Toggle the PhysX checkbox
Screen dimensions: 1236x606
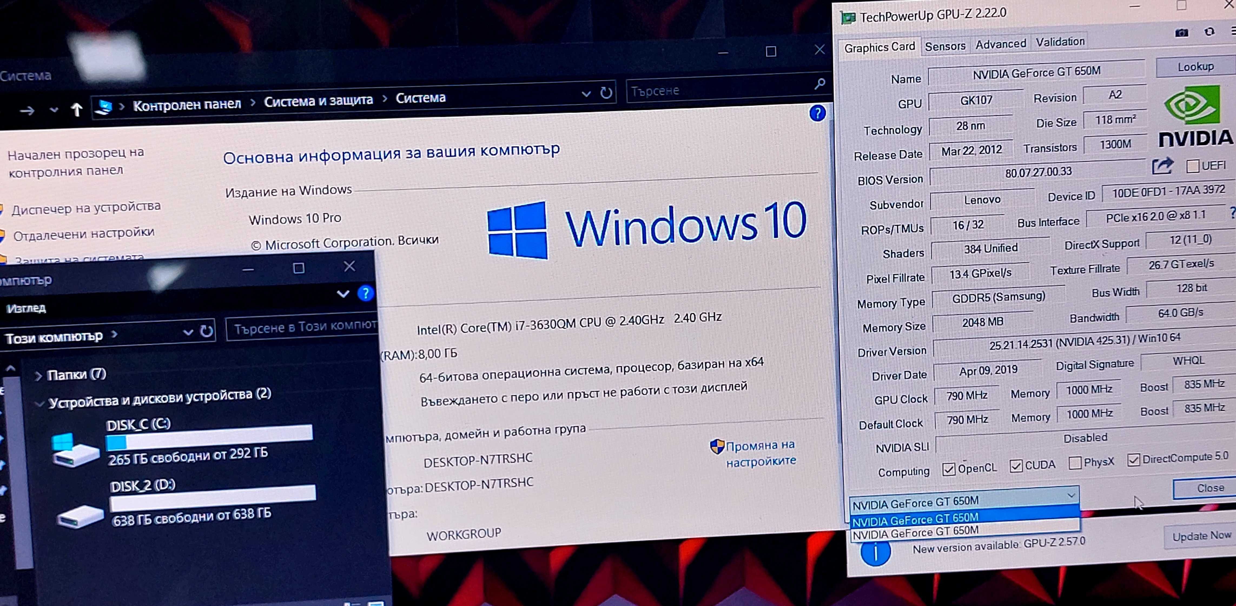(x=1075, y=463)
